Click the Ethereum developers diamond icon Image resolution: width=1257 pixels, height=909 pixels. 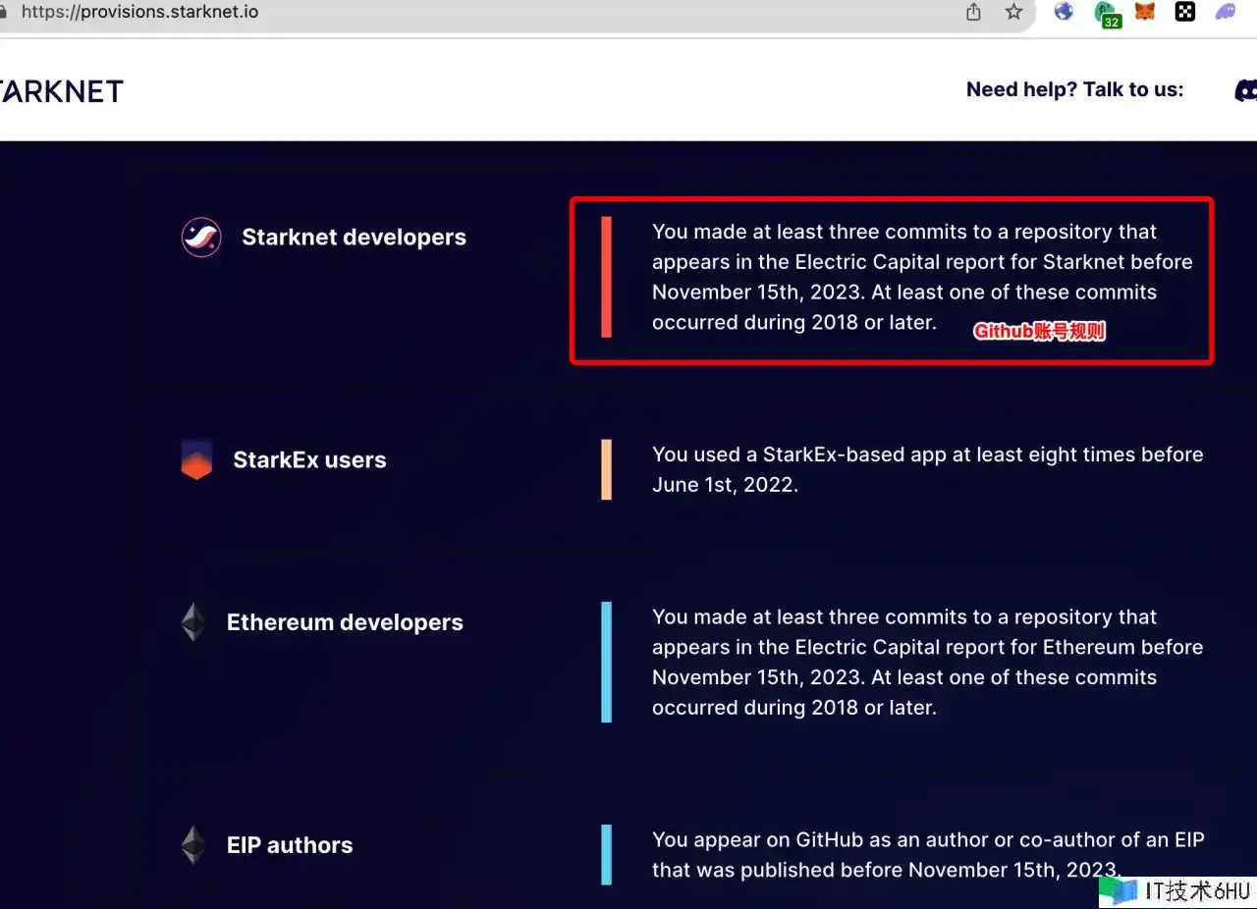pos(193,622)
